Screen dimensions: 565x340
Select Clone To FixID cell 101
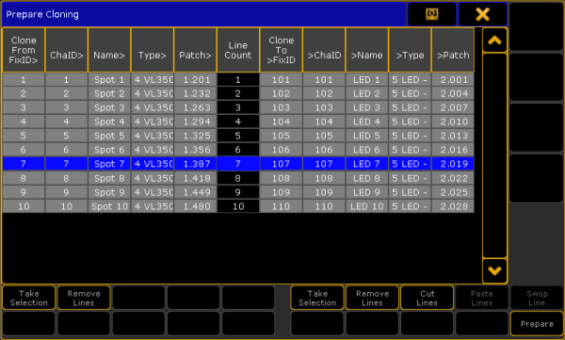tap(281, 79)
